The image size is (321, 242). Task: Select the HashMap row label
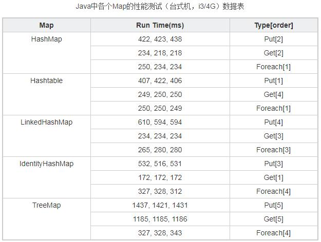46,39
